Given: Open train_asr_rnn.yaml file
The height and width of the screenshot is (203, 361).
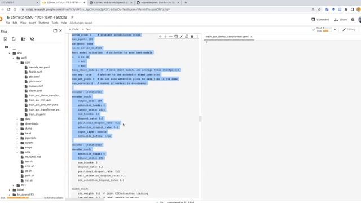Looking at the screenshot, I should [x=40, y=100].
